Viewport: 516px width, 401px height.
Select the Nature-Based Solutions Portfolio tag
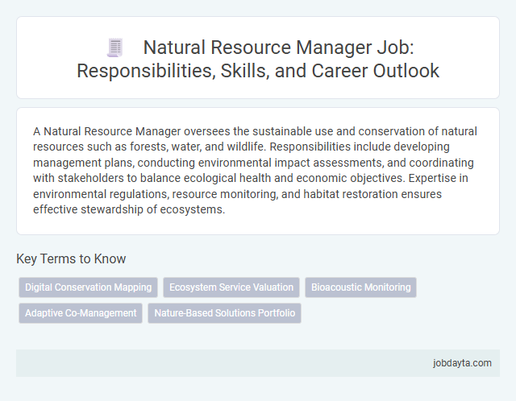click(224, 313)
